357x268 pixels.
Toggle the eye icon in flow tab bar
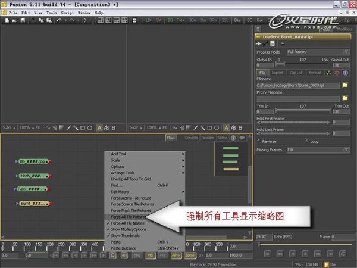click(x=242, y=138)
